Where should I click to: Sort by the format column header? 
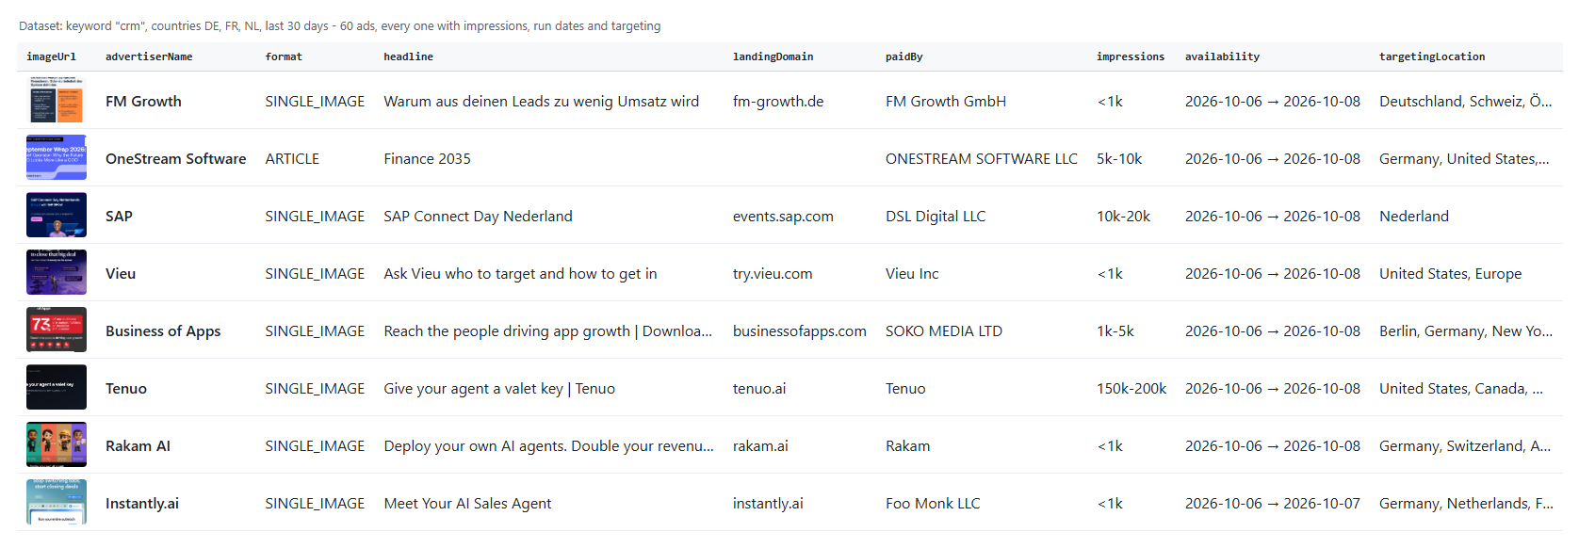284,56
